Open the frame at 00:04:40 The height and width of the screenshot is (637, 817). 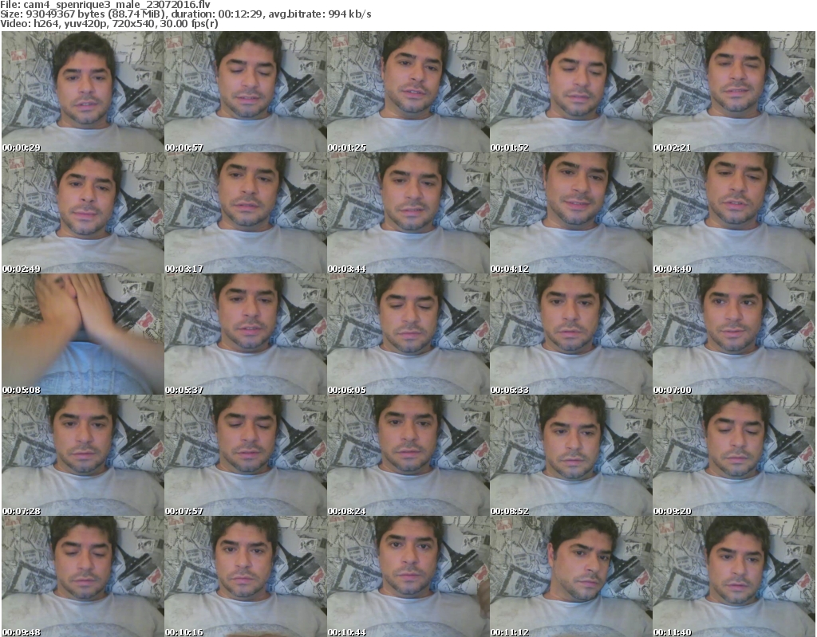[734, 213]
